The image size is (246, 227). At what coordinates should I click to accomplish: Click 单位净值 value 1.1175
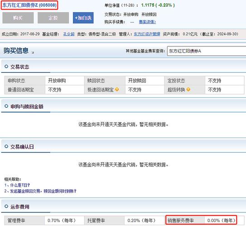point(148,5)
